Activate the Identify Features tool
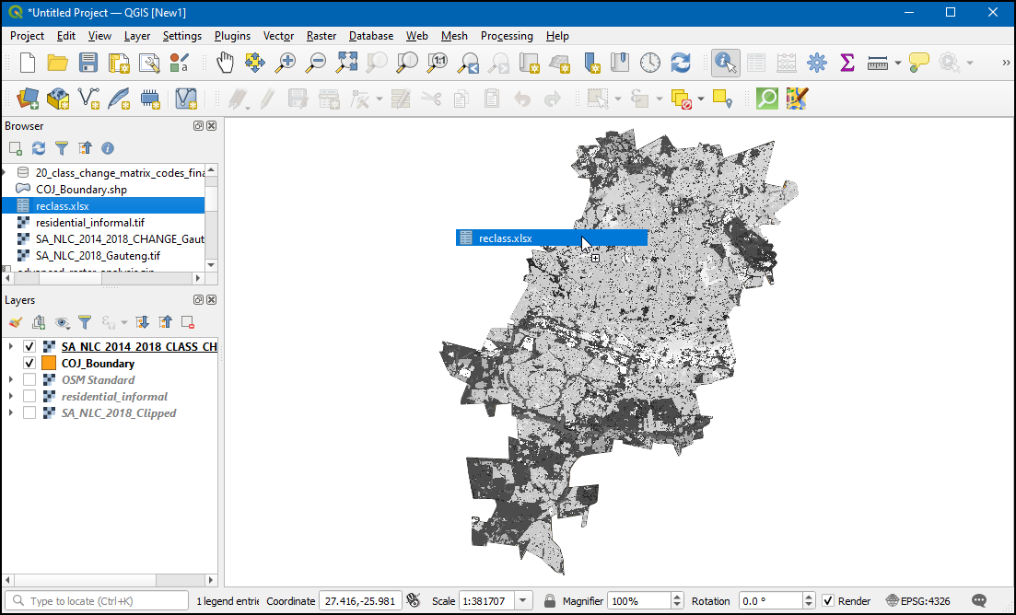This screenshot has width=1016, height=615. point(726,63)
